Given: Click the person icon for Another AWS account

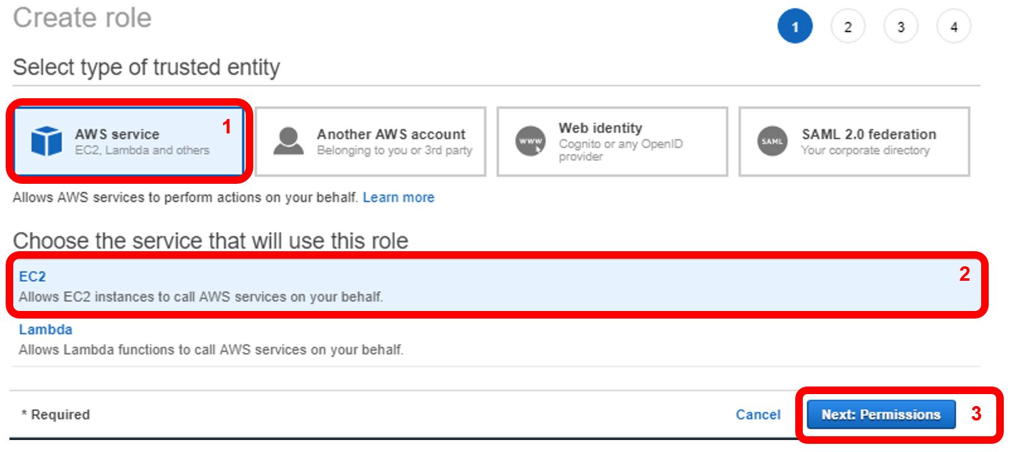Looking at the screenshot, I should [289, 141].
